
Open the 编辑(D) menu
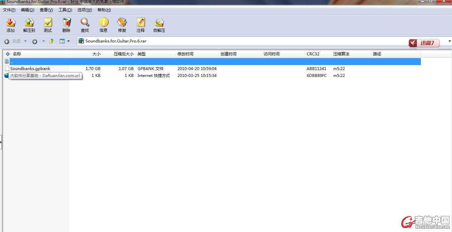tap(28, 10)
